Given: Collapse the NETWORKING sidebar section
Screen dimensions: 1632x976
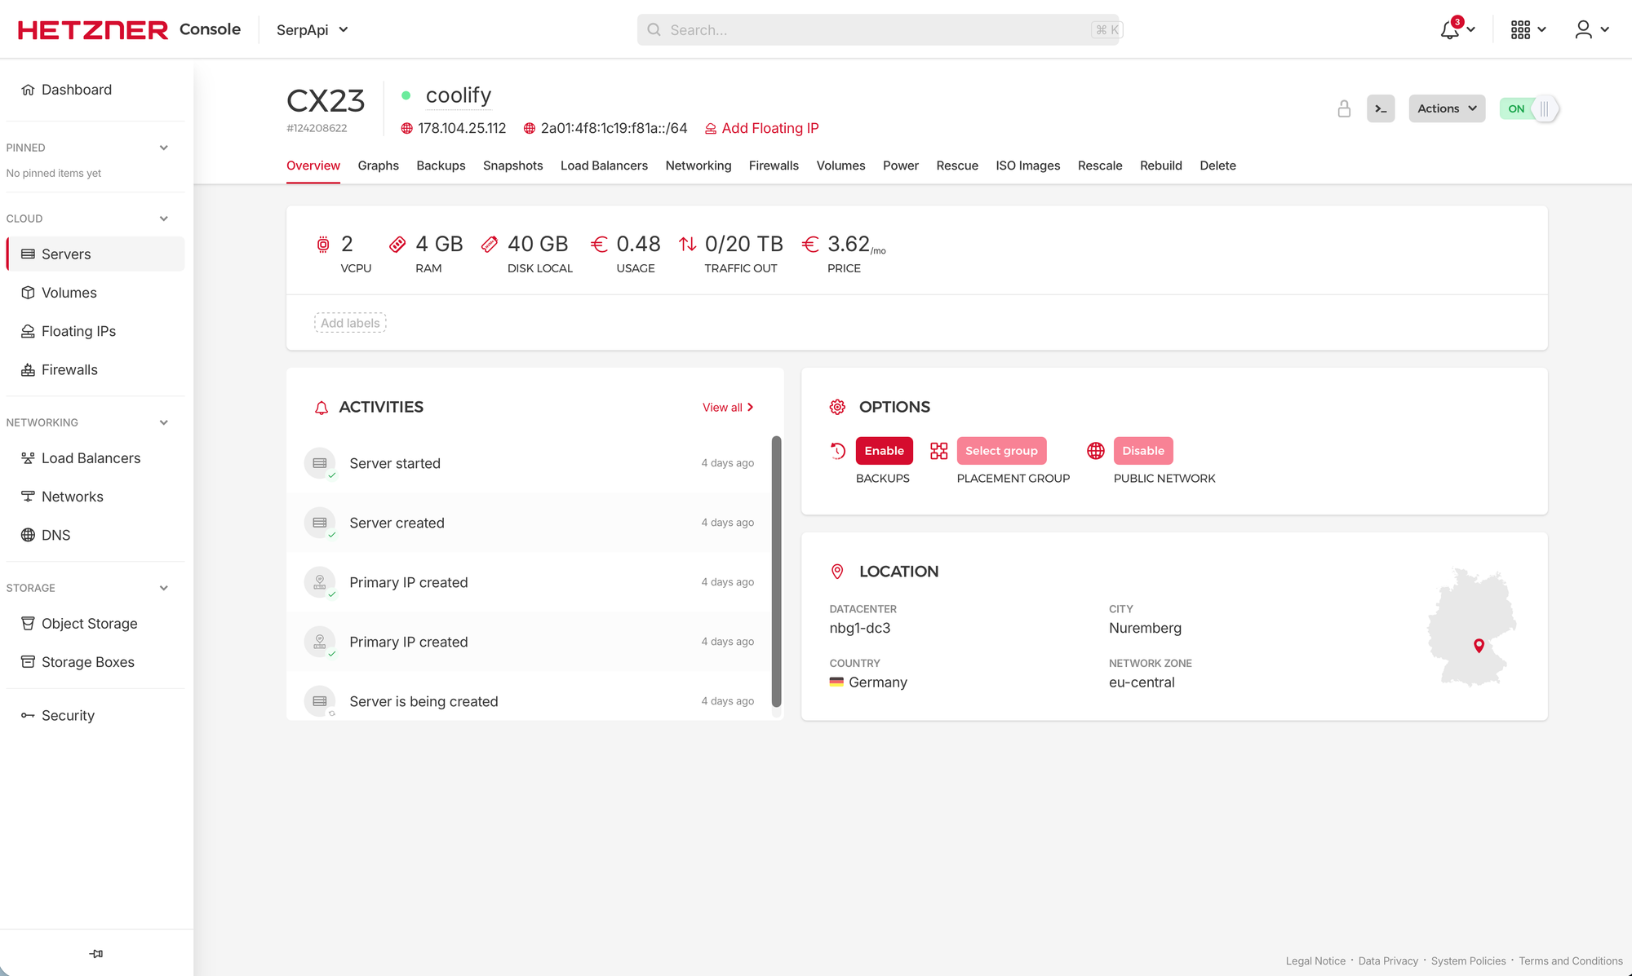Looking at the screenshot, I should click(x=163, y=422).
